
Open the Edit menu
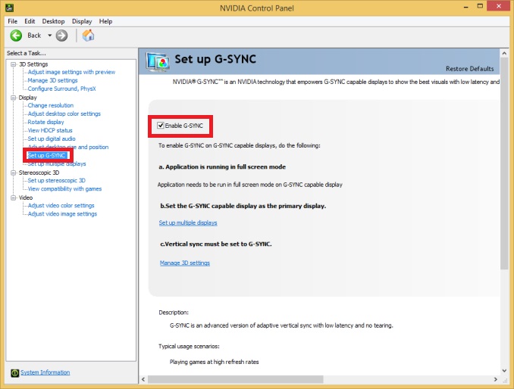tap(30, 21)
